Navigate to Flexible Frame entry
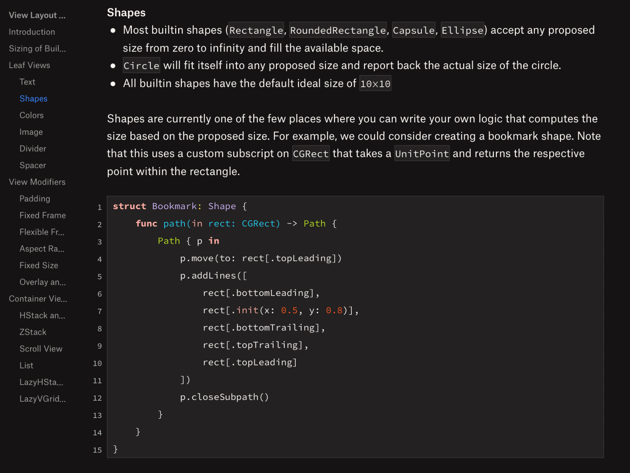 point(42,232)
